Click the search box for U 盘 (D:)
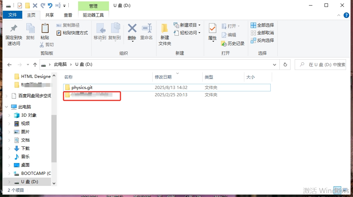The width and height of the screenshot is (353, 197). (x=320, y=65)
